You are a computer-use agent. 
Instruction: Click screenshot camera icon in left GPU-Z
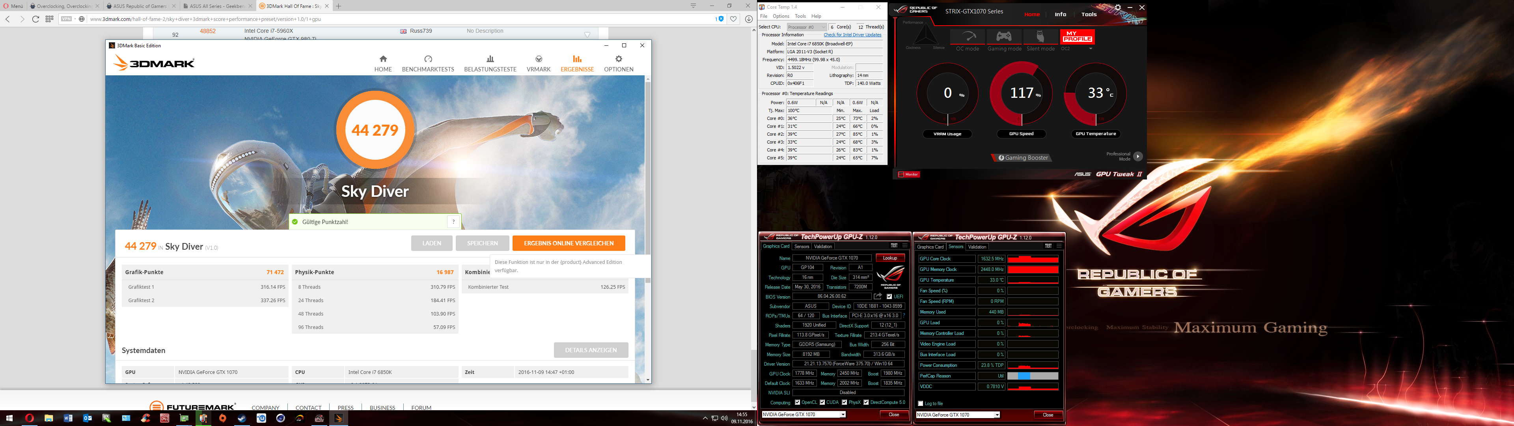[894, 246]
